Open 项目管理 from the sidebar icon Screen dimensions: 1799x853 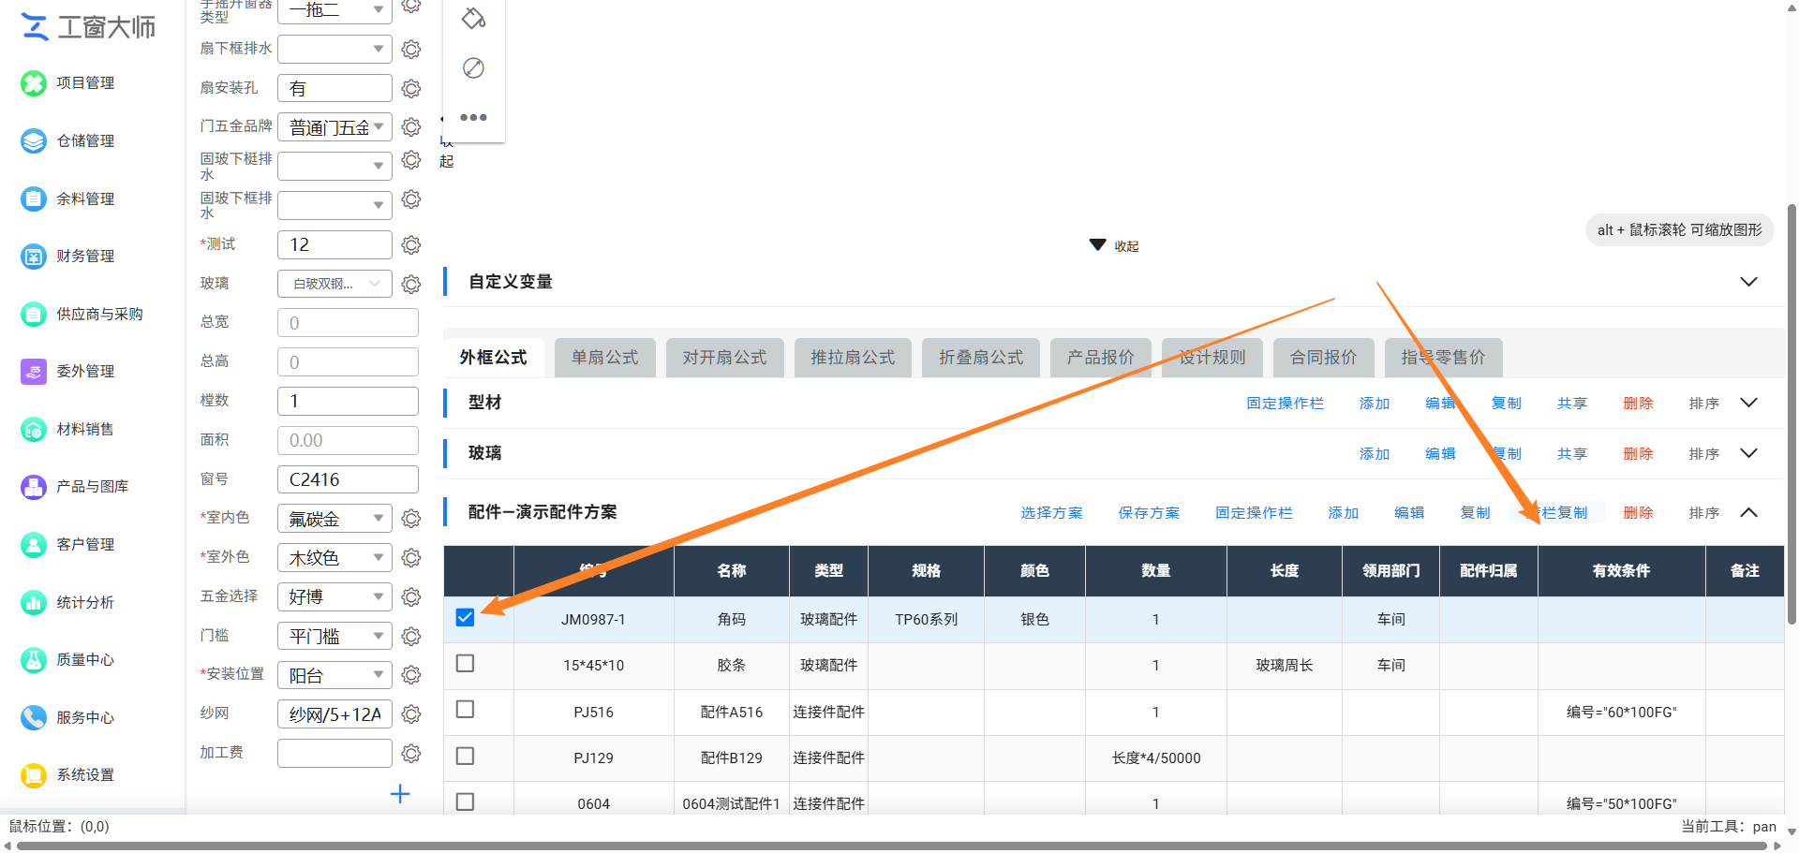pyautogui.click(x=34, y=83)
